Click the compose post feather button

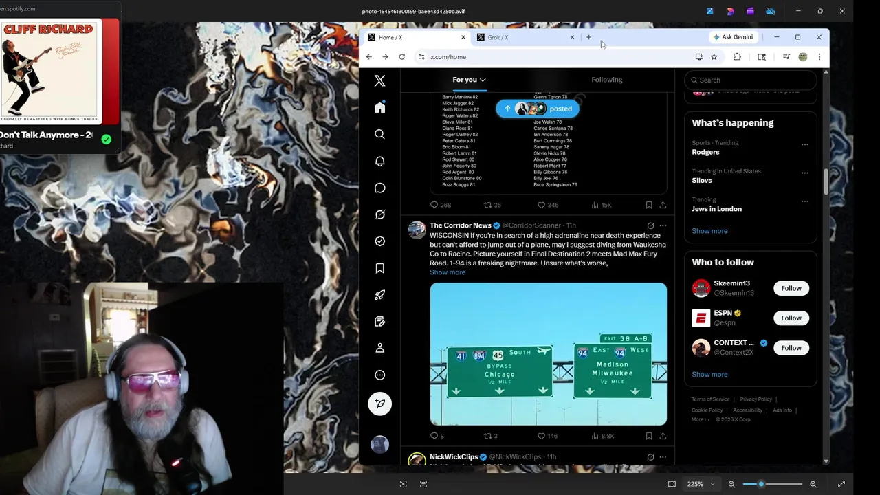pos(379,404)
